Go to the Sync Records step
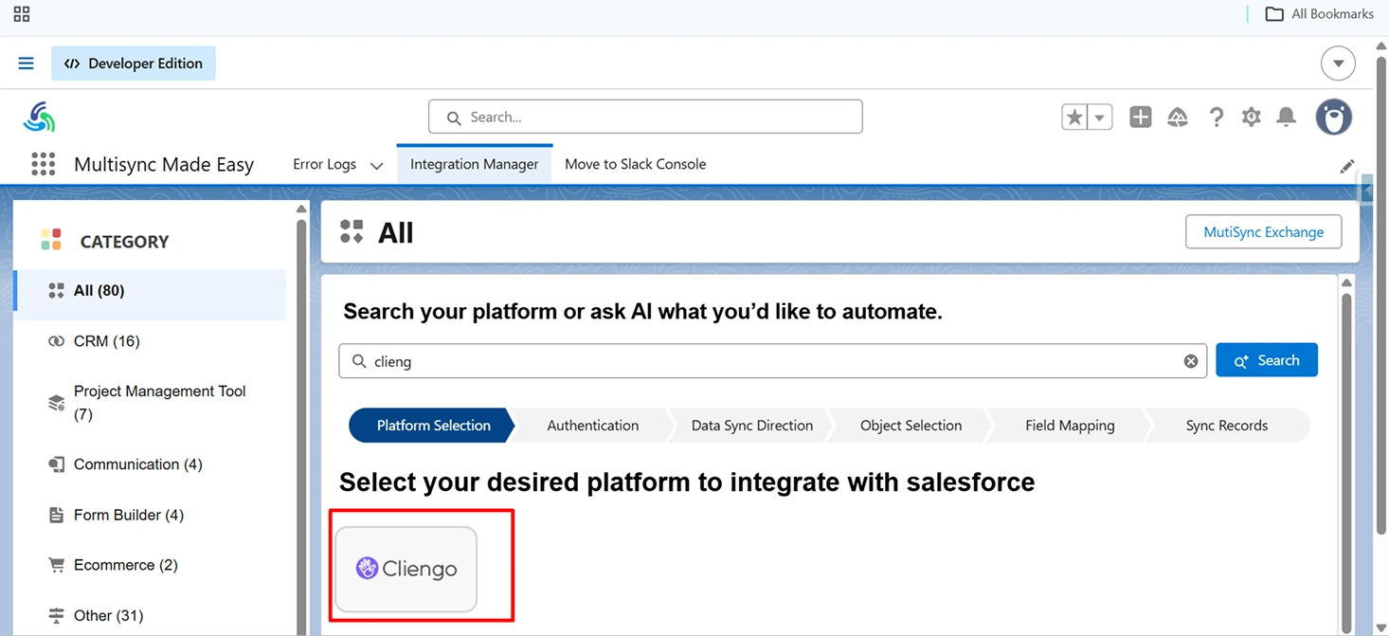This screenshot has height=636, width=1389. (1227, 426)
